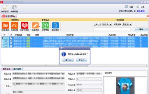The image size is (149, 94).
Task: Click the horizontal scrollbar thumb under the table
Action: click(x=46, y=65)
